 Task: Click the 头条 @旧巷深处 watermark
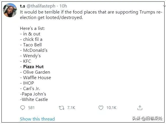tap(147, 119)
